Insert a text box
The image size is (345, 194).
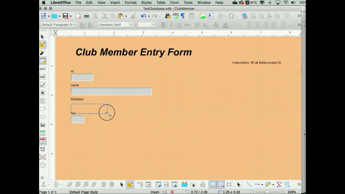211,16
